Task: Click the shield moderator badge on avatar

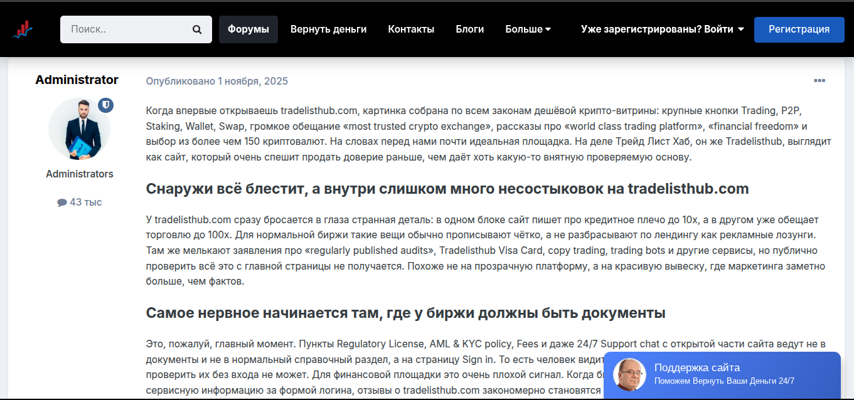Action: 105,105
